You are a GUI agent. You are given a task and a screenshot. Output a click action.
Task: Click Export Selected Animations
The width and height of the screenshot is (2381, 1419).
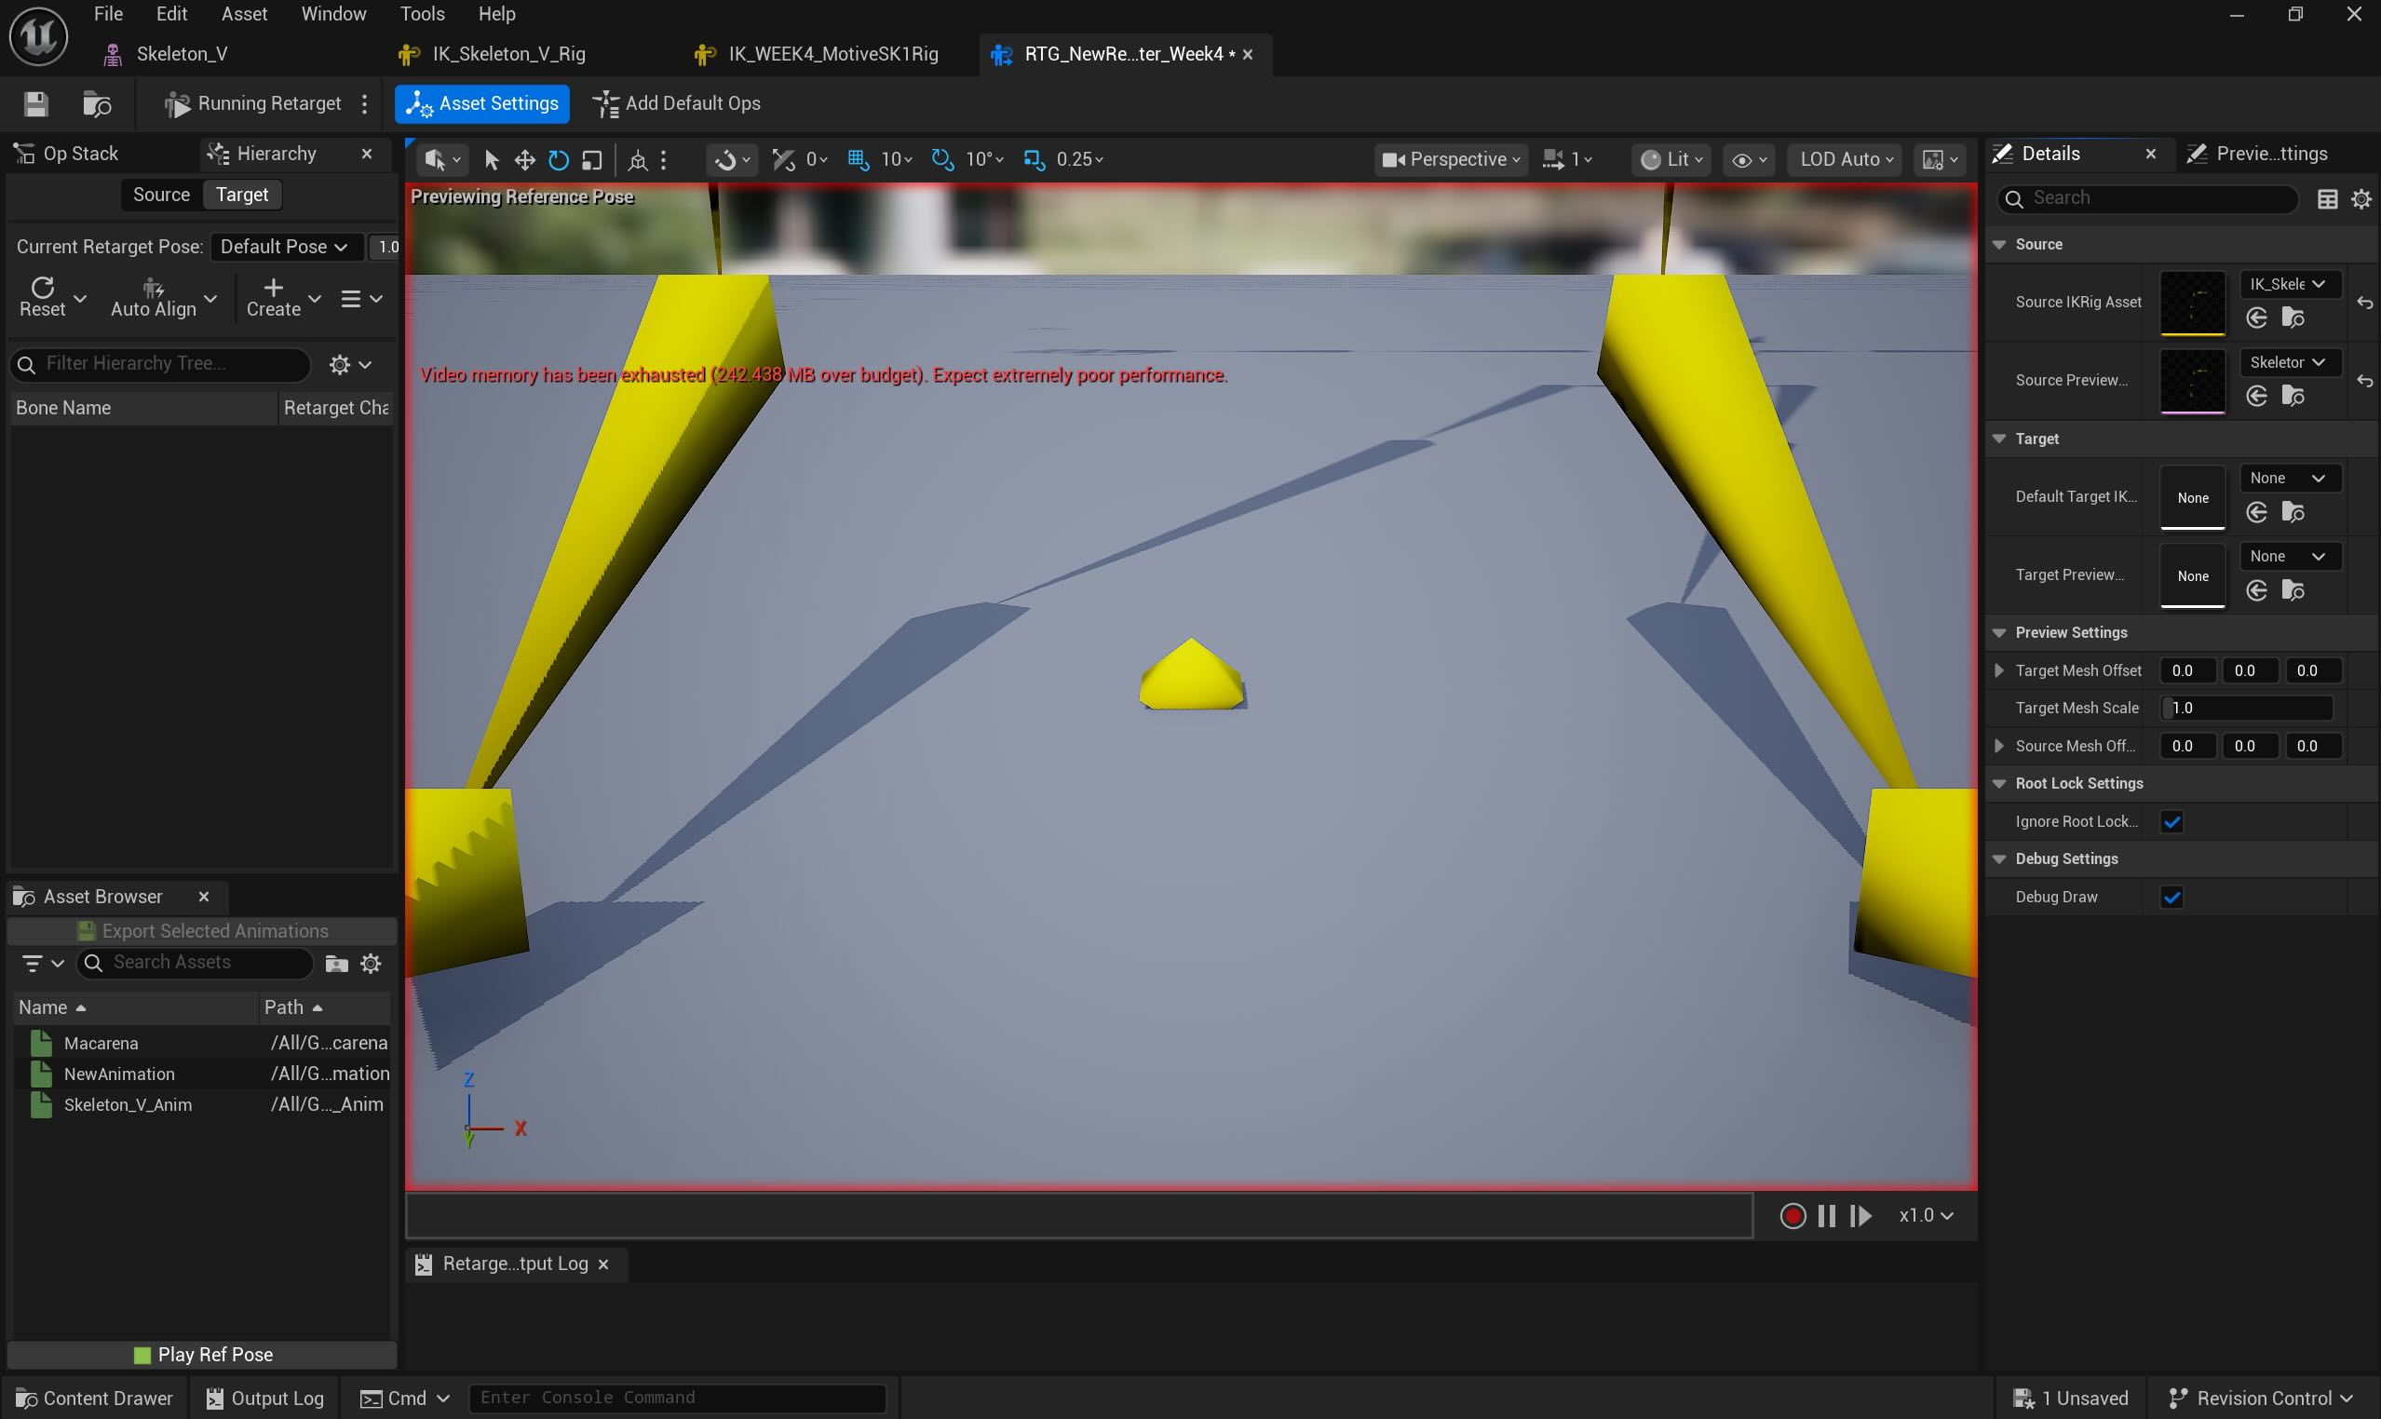(202, 929)
